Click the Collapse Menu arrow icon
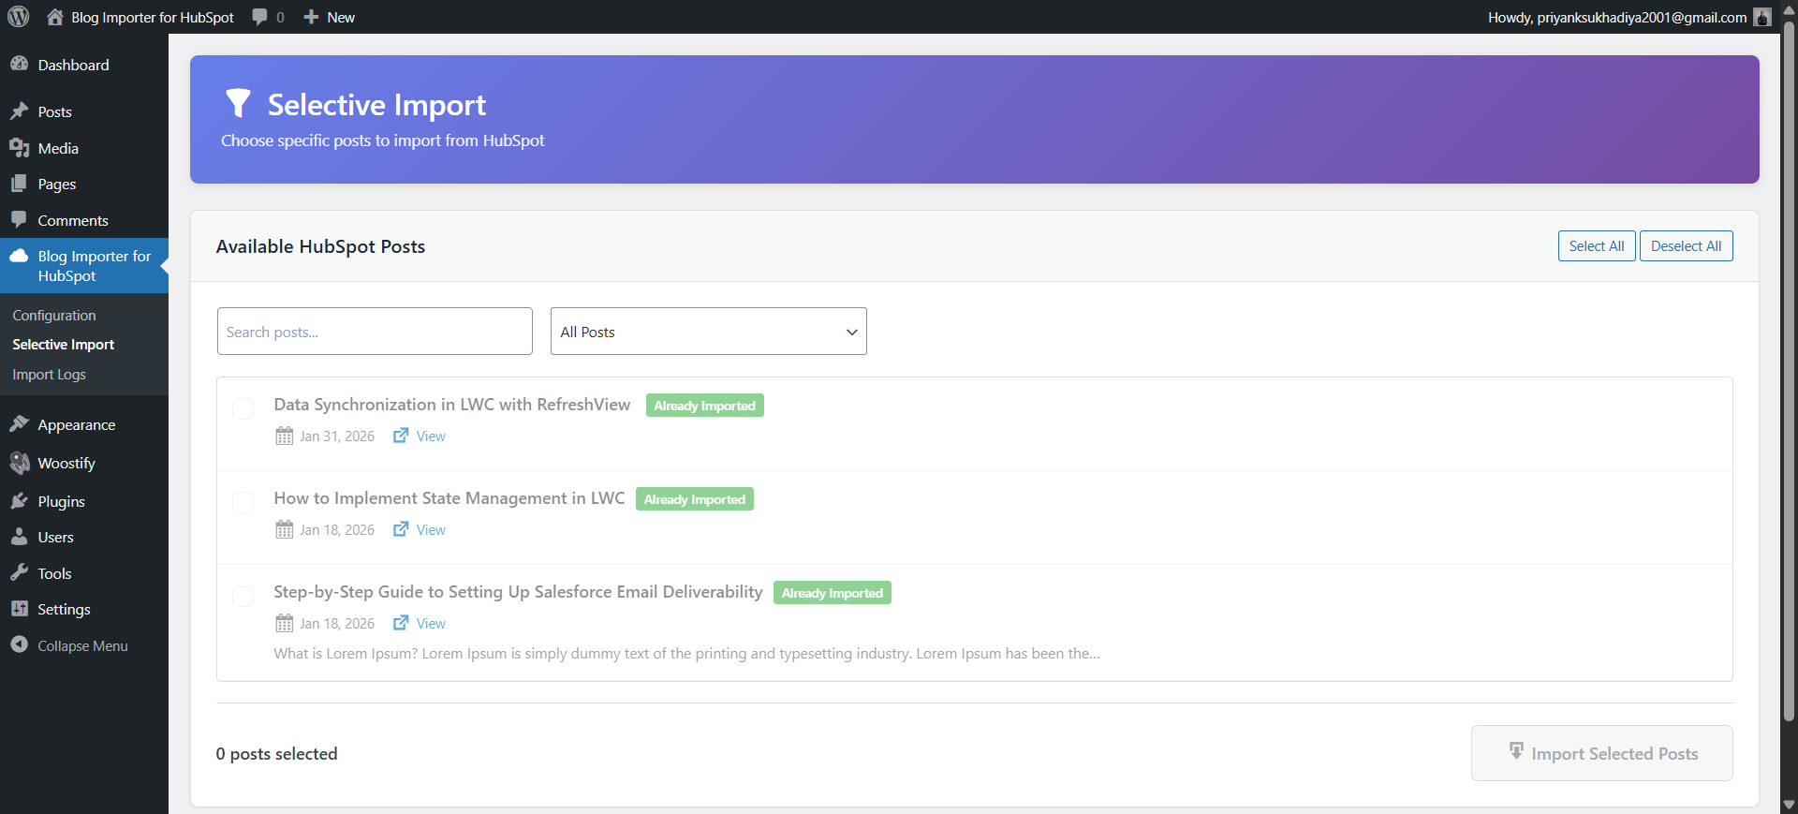Viewport: 1798px width, 814px height. pos(19,644)
